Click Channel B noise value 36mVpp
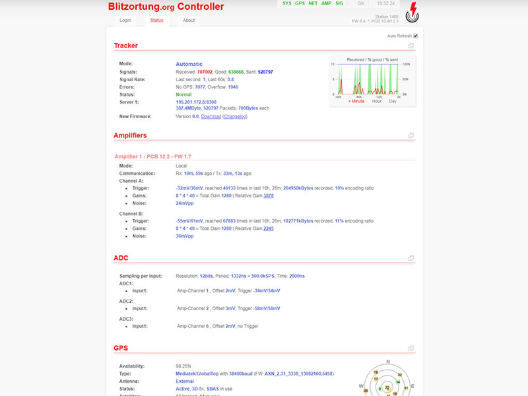528x396 pixels. [x=185, y=236]
